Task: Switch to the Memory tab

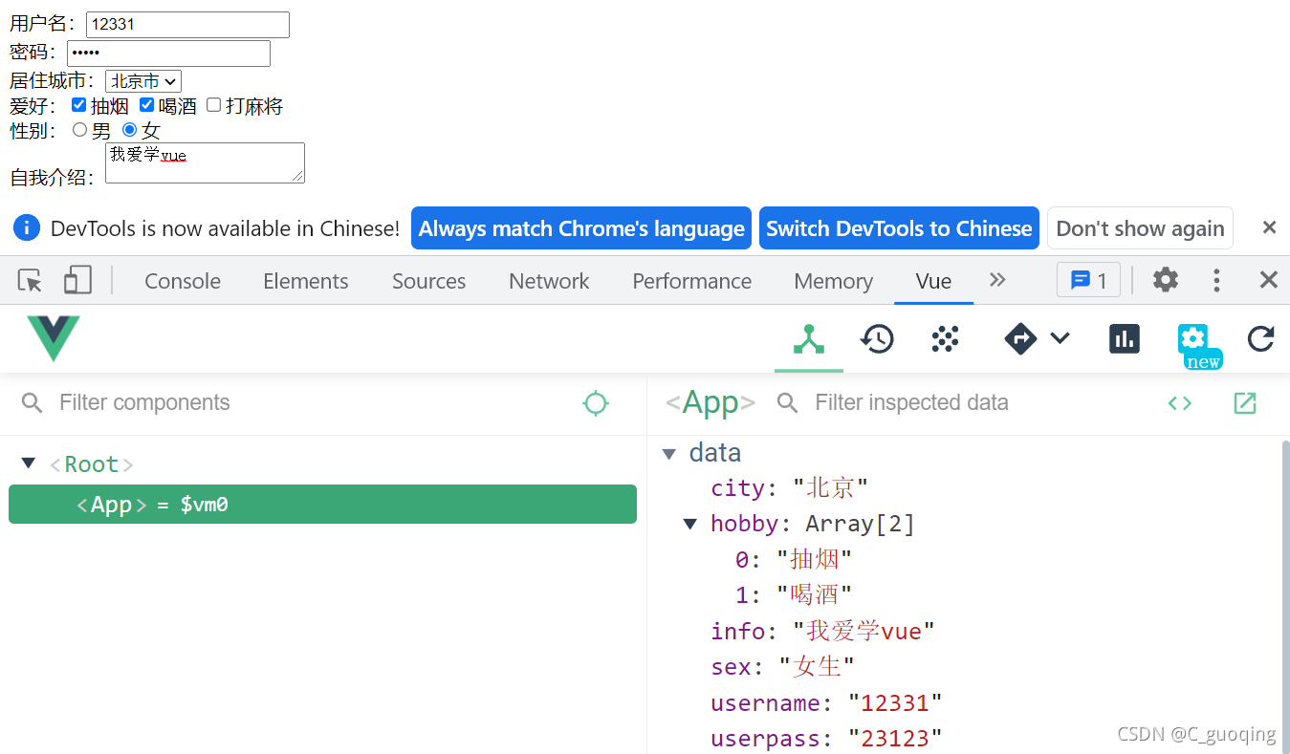Action: coord(834,281)
